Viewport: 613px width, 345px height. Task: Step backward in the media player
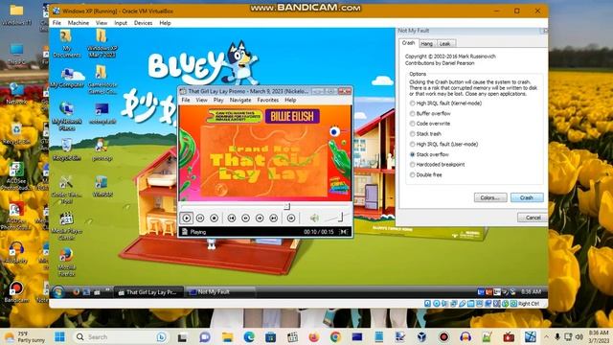point(245,218)
